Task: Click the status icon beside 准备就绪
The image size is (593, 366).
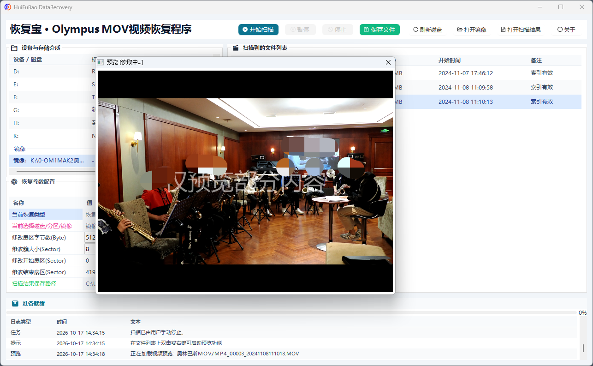Action: [x=15, y=304]
